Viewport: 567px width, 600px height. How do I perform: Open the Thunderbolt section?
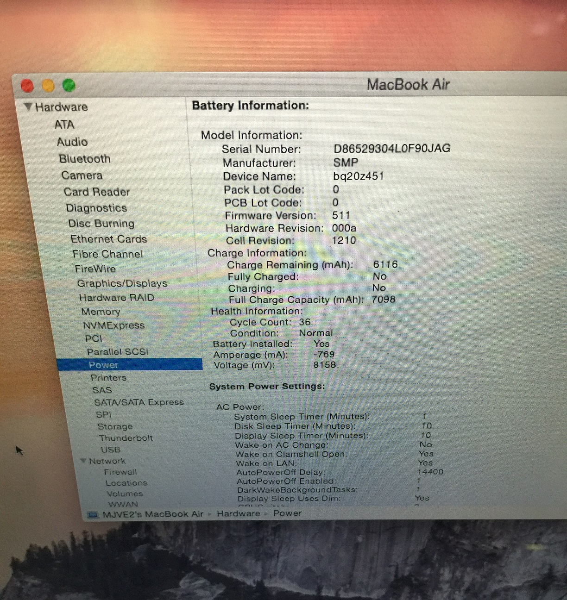pyautogui.click(x=126, y=437)
